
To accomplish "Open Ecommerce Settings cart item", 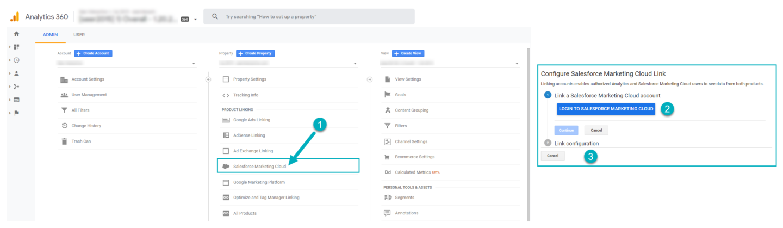I will click(414, 157).
